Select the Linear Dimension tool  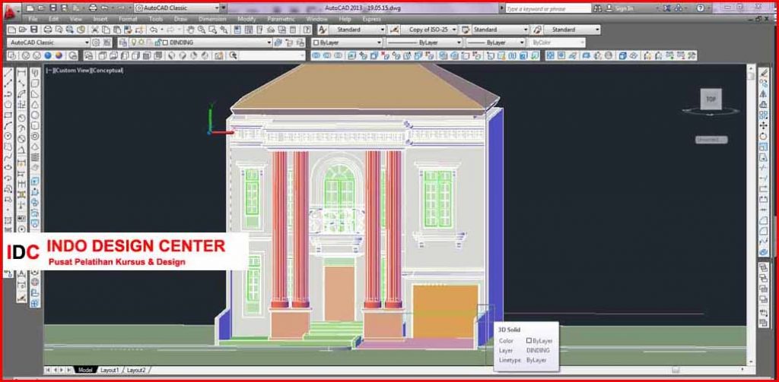tap(22, 74)
